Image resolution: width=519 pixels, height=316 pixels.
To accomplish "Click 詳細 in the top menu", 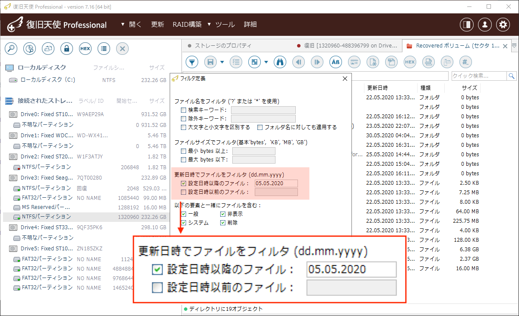I will point(250,25).
